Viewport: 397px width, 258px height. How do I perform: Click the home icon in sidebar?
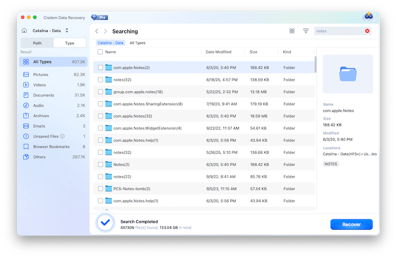pos(24,31)
